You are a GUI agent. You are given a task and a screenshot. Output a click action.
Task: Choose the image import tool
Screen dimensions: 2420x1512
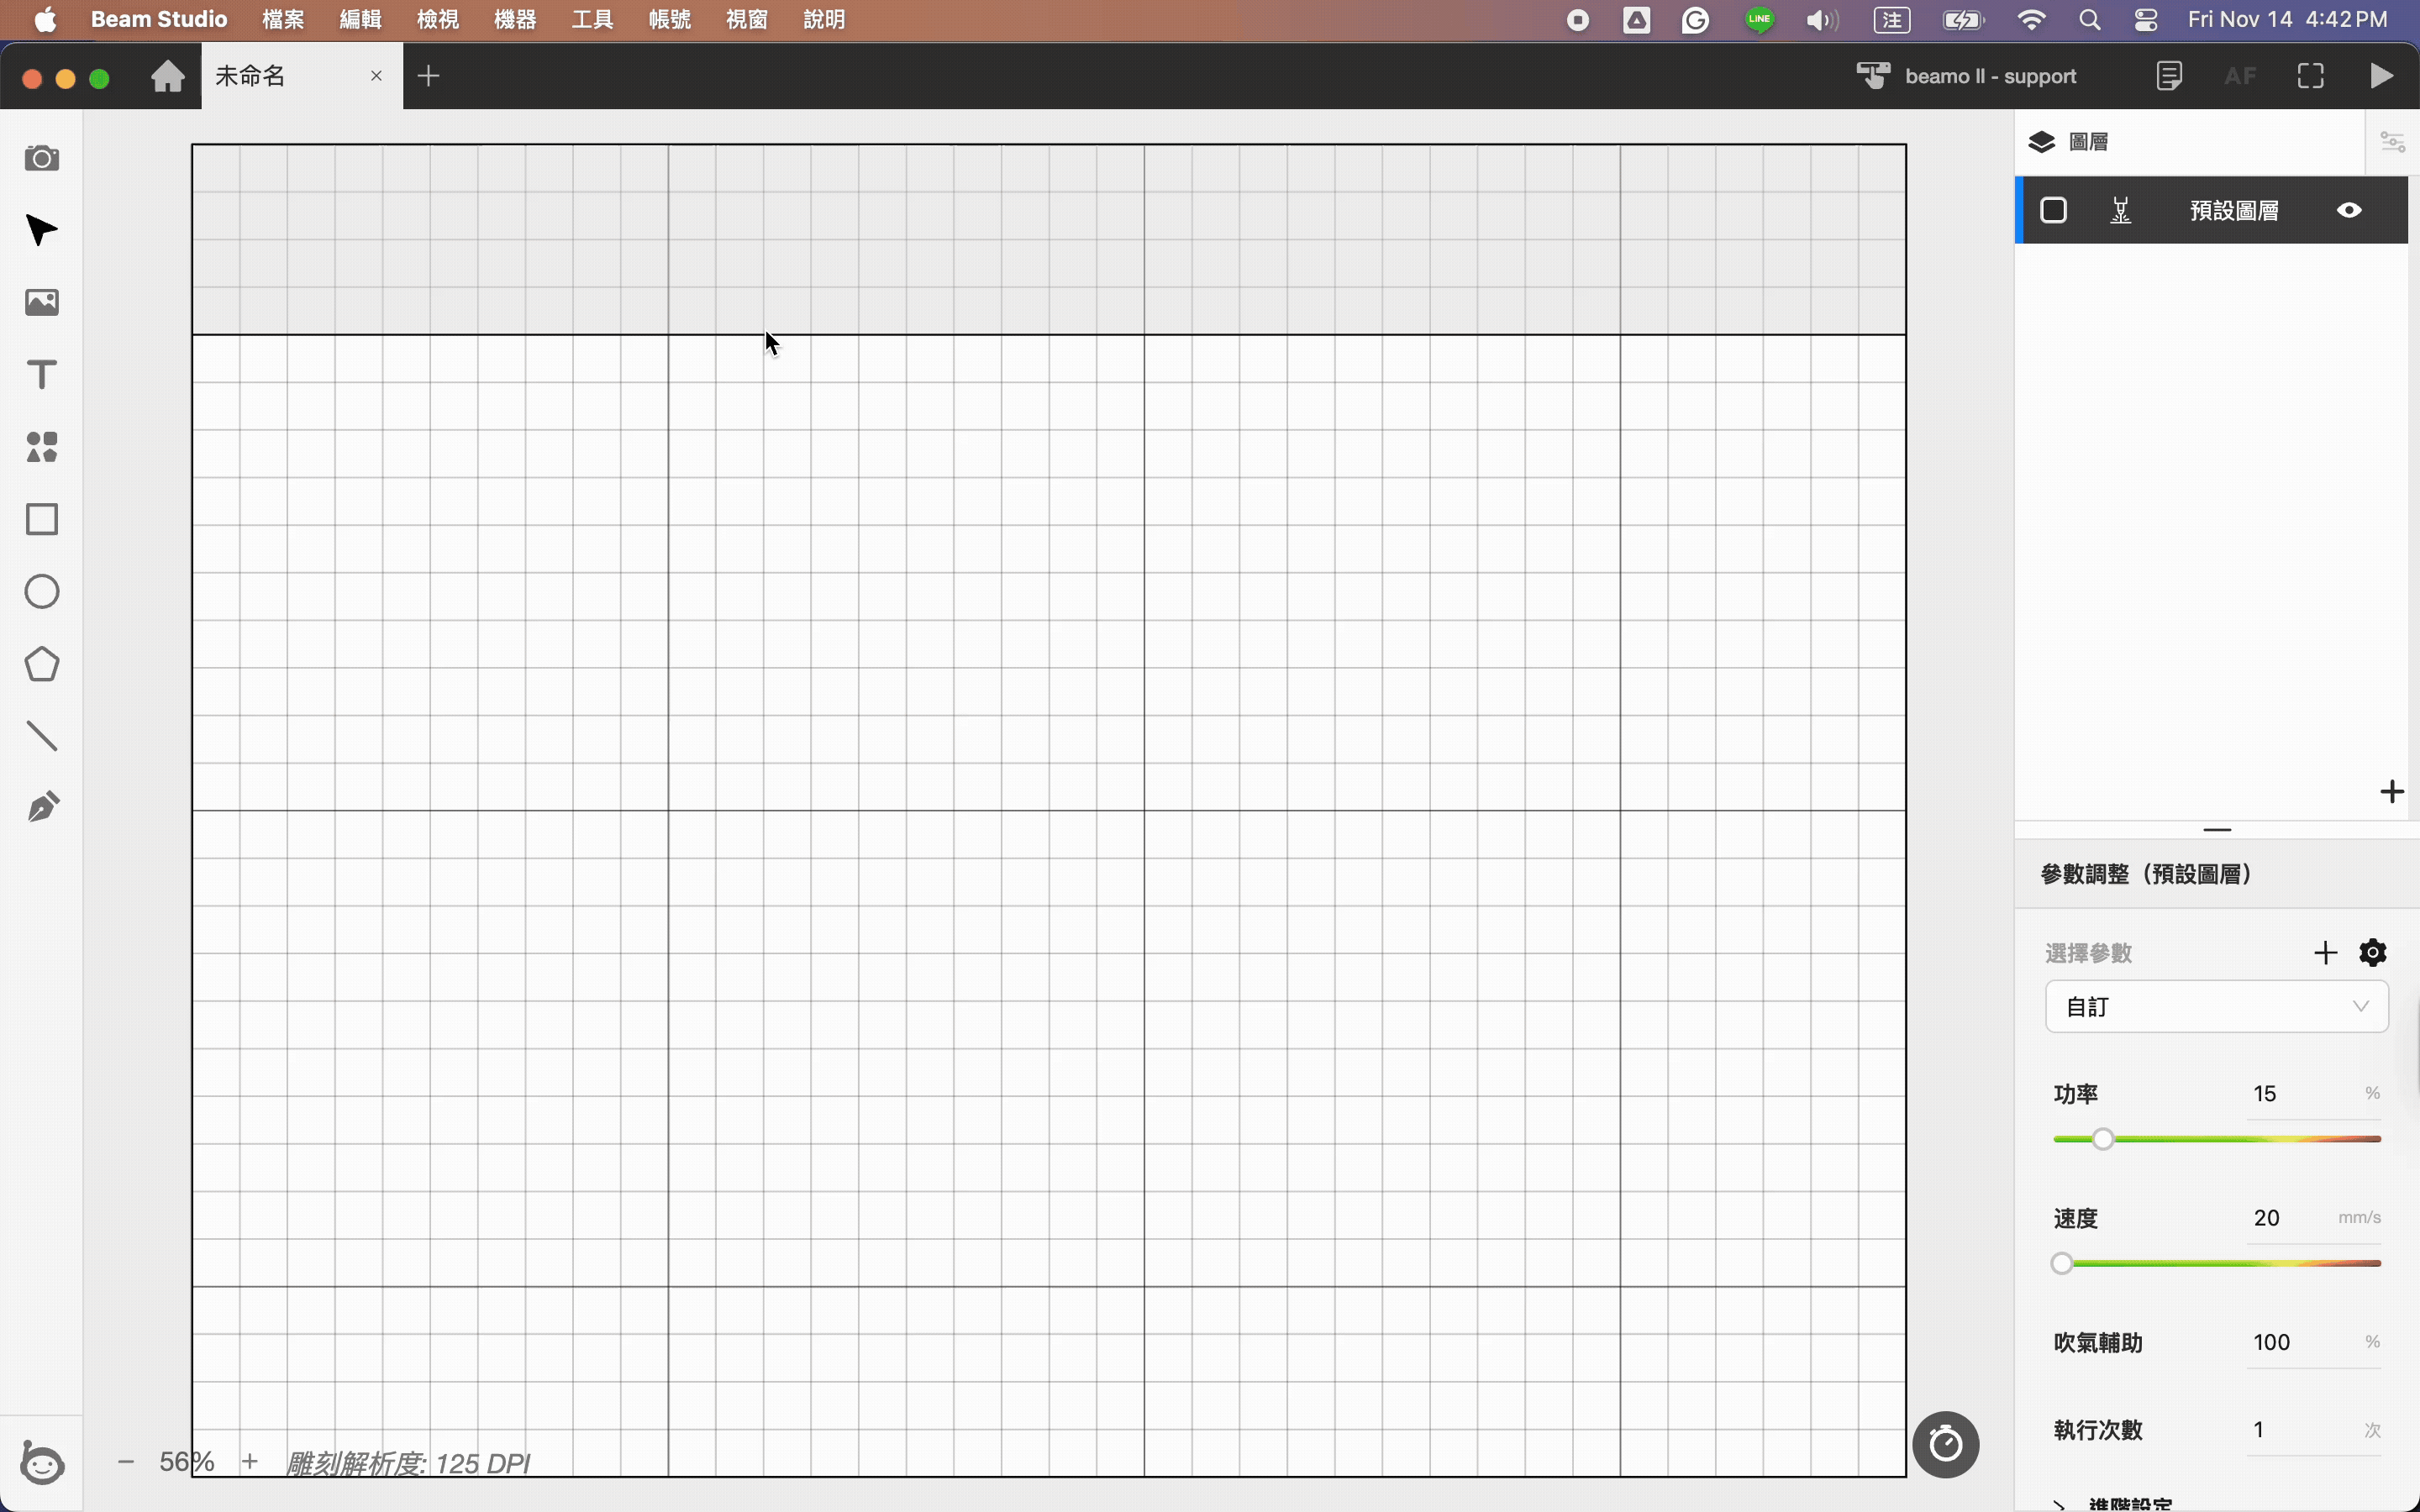pyautogui.click(x=41, y=302)
